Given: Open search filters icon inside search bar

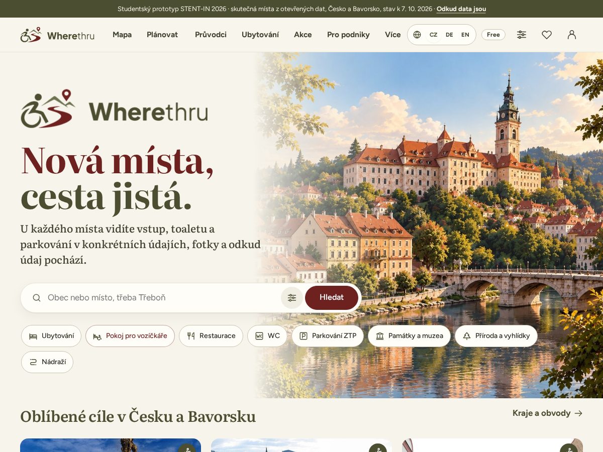Looking at the screenshot, I should 292,298.
